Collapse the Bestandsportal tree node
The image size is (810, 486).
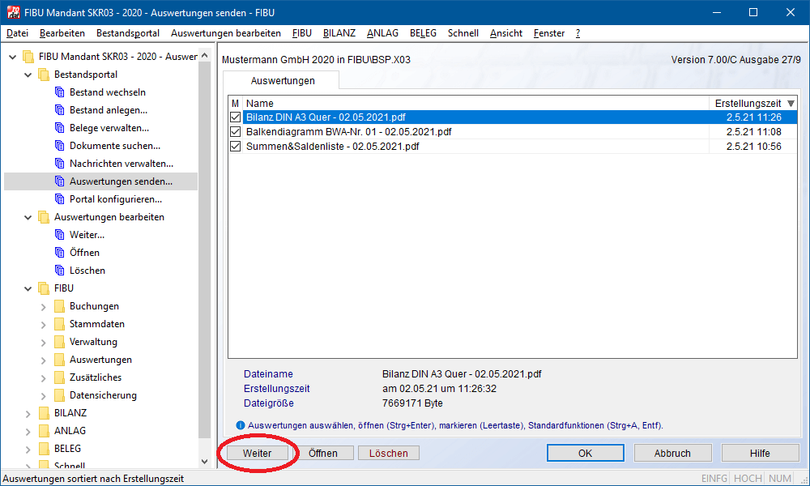click(x=28, y=75)
